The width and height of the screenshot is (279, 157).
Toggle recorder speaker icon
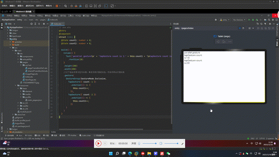(x=161, y=144)
